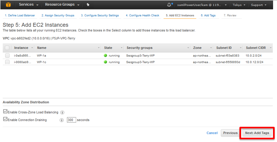
Task: Go to step 6 Add Tags tab
Action: click(x=208, y=15)
